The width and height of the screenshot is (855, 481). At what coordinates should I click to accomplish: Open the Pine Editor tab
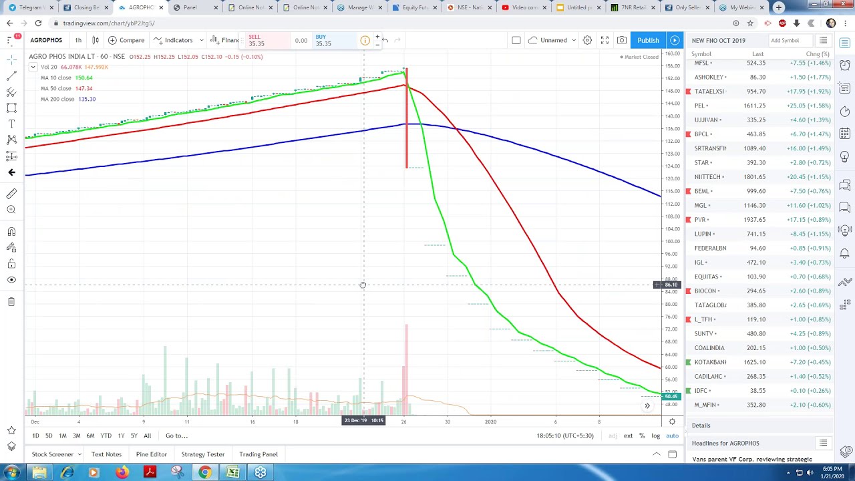click(x=152, y=454)
